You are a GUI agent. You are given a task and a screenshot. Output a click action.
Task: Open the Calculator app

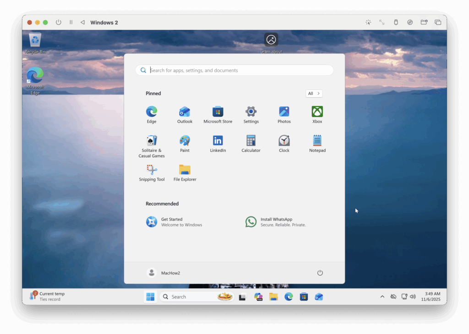[x=251, y=143]
